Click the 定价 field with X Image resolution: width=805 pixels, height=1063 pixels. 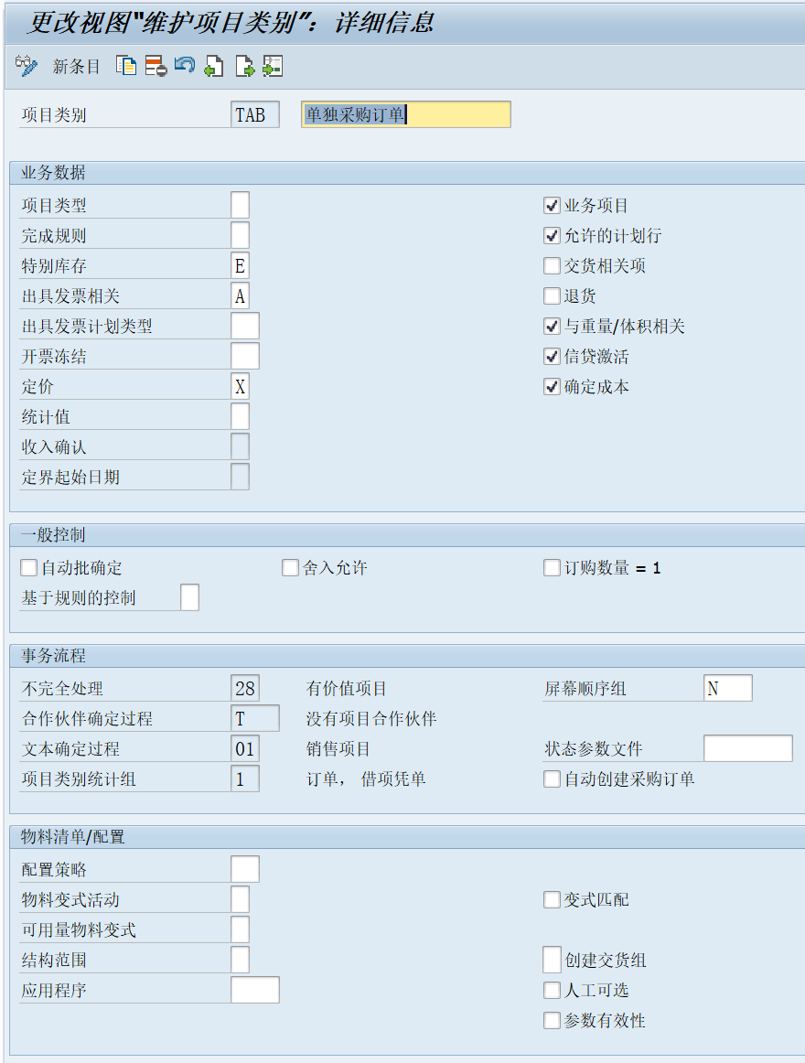click(240, 386)
